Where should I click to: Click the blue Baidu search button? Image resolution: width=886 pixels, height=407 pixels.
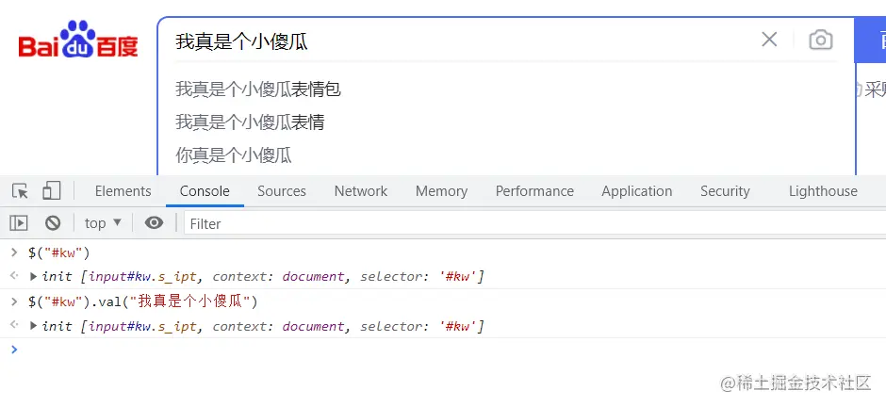pos(871,41)
